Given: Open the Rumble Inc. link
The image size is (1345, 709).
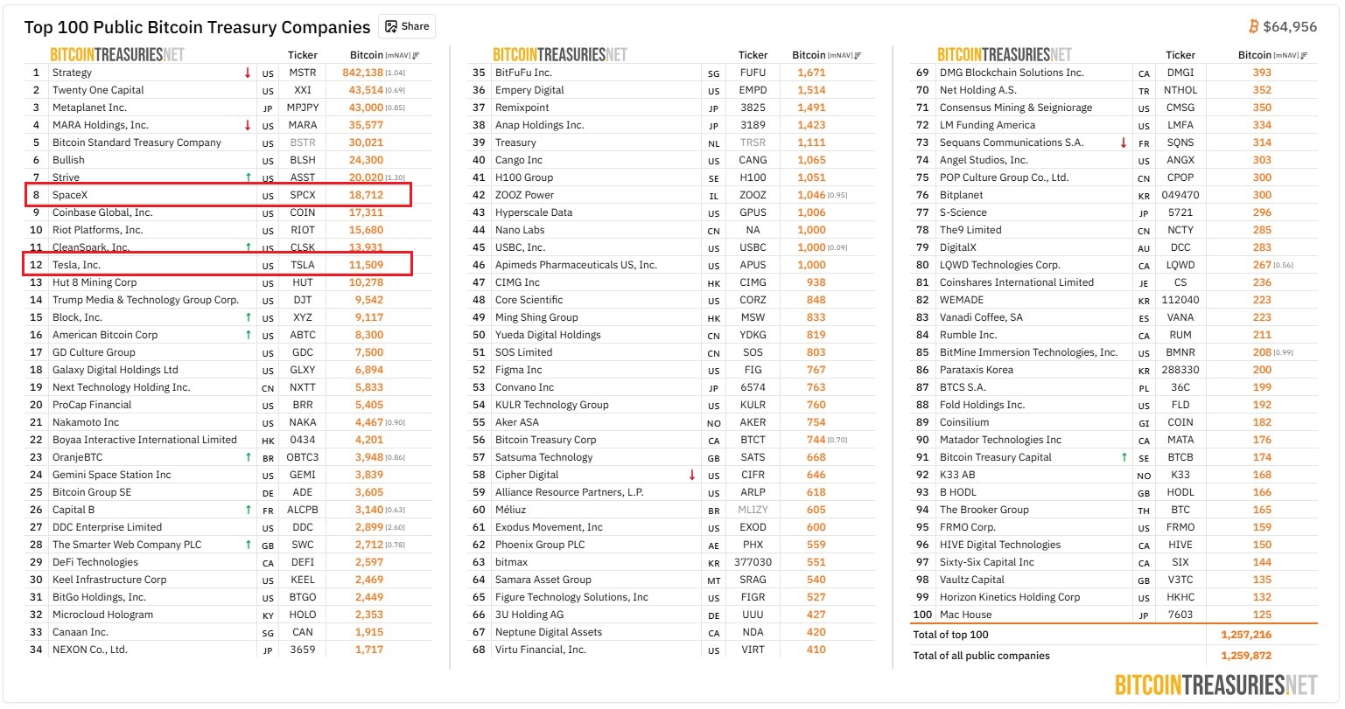Looking at the screenshot, I should [x=969, y=335].
